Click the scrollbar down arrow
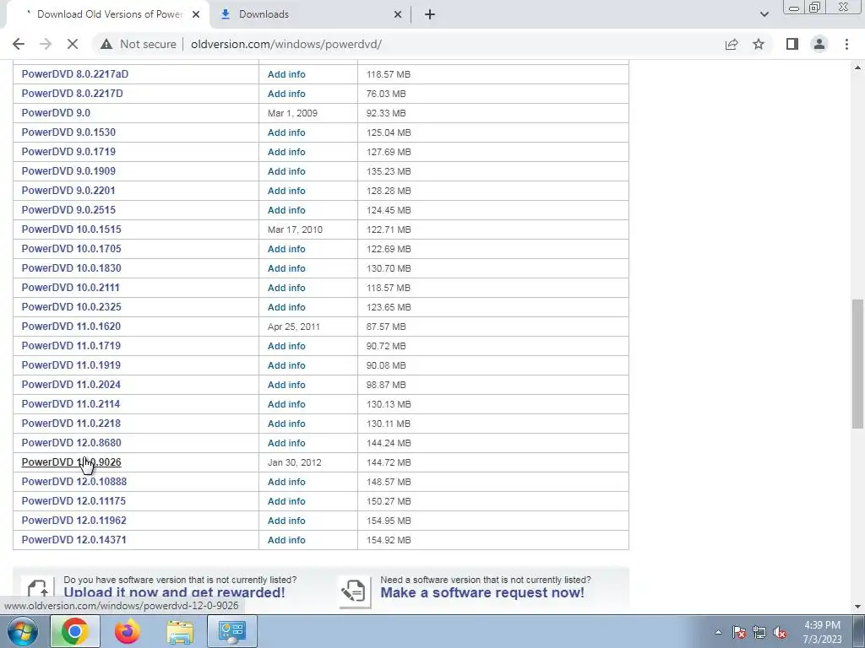 857,606
